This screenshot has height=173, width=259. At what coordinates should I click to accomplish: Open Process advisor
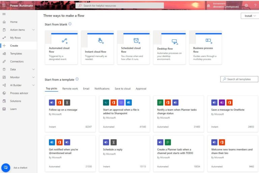click(18, 93)
